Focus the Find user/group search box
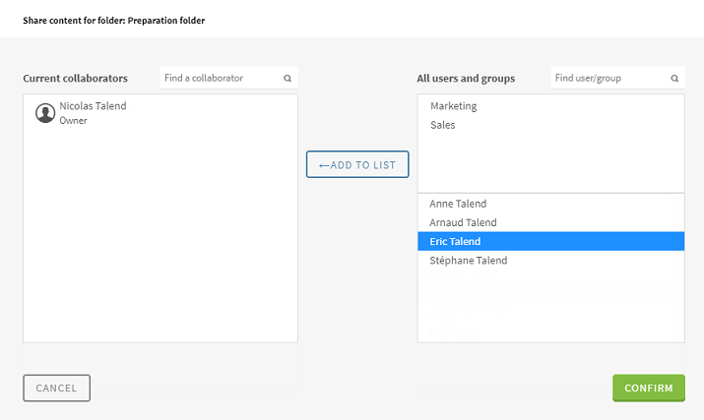This screenshot has width=704, height=420. point(608,78)
